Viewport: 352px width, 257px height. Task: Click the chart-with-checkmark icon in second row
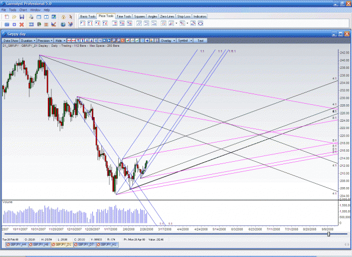54,24
